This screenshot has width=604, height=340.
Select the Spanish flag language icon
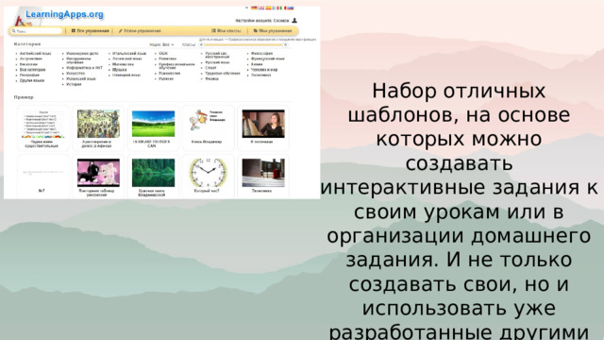pos(268,8)
